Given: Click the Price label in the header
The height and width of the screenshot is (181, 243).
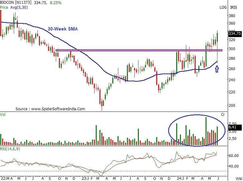Looking at the screenshot, I should 4,7.
